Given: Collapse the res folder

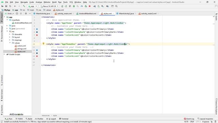Looking at the screenshot, I should pyautogui.click(x=7, y=31).
